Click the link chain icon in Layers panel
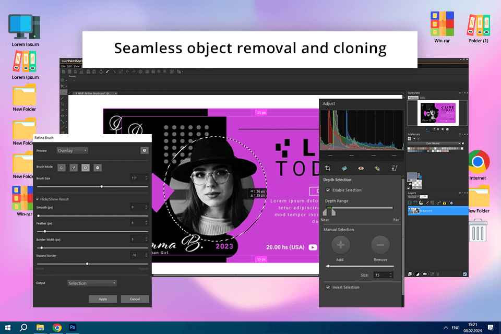 [439, 202]
